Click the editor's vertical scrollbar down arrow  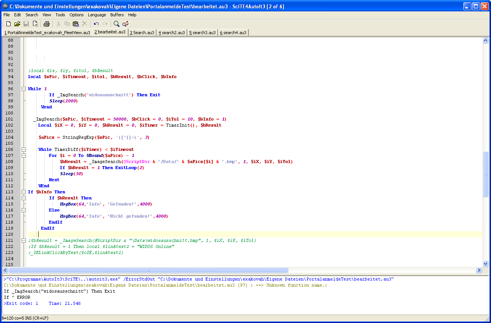point(485,263)
